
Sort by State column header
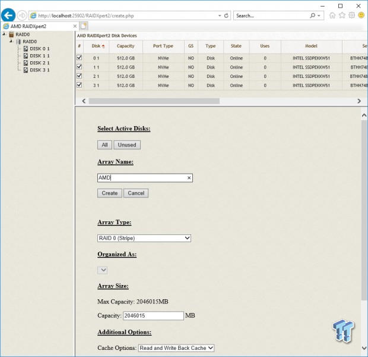click(x=236, y=46)
